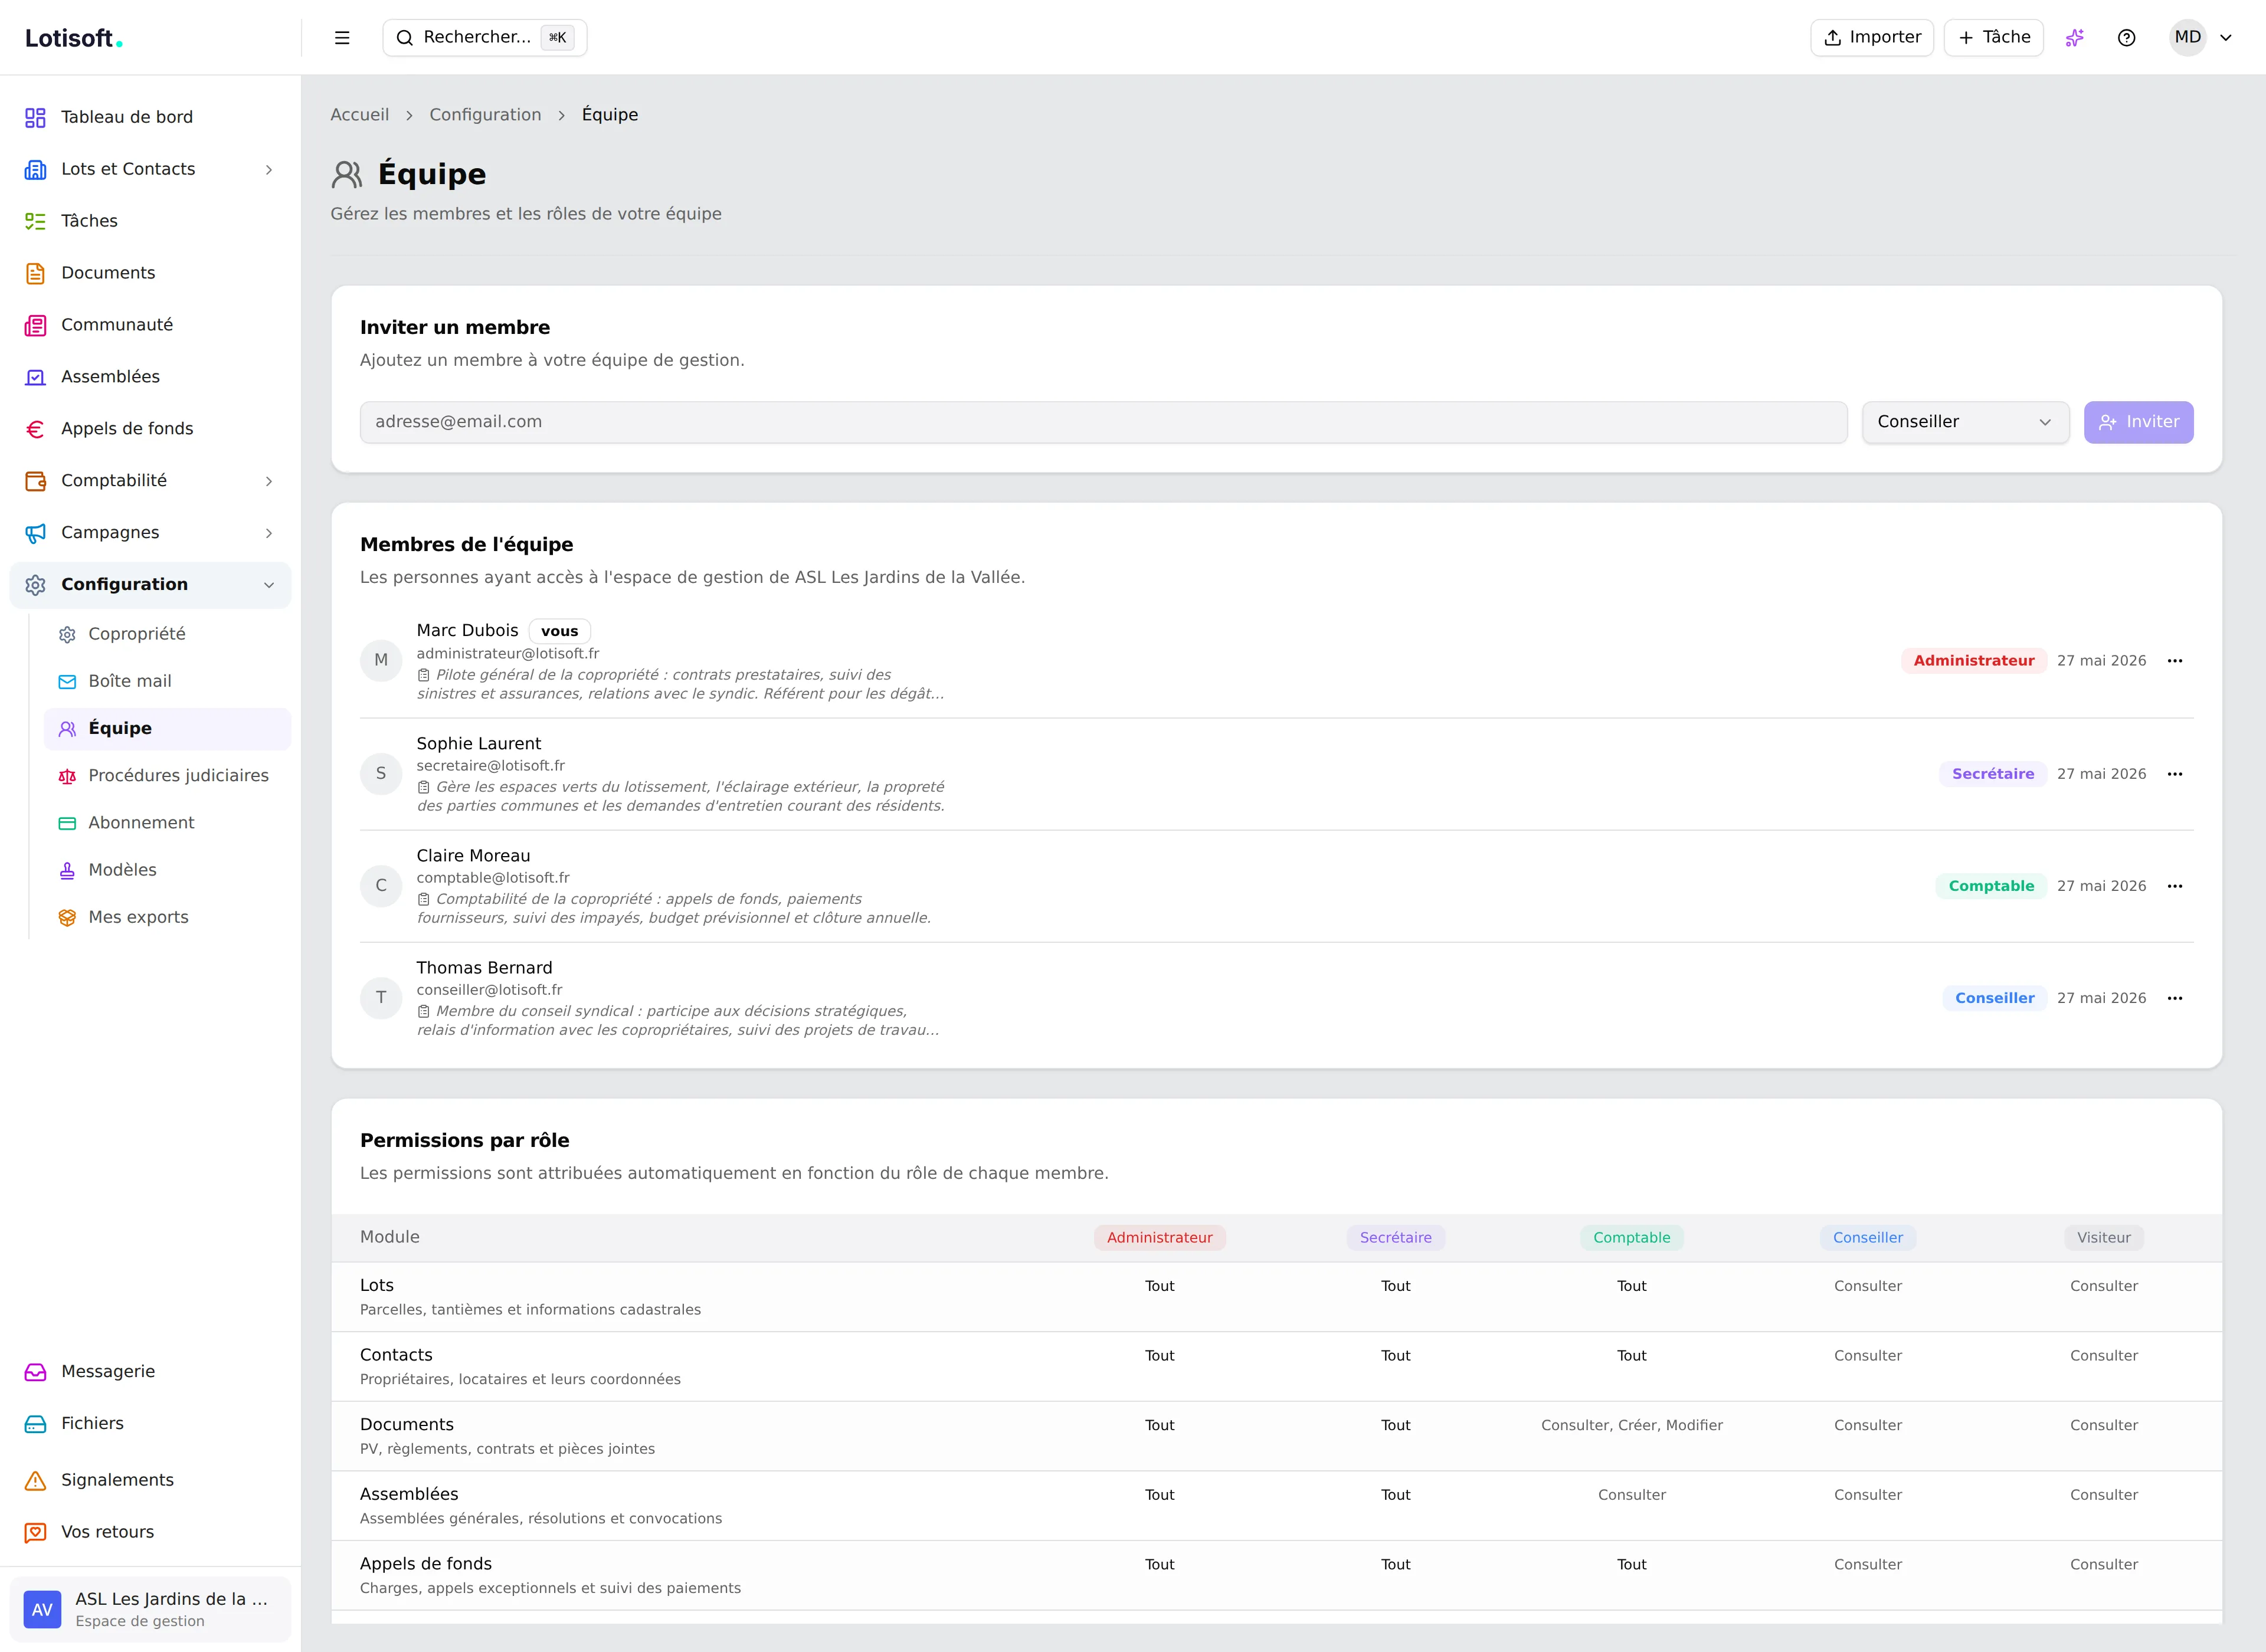Click the Lots et Contacts building icon
2266x1652 pixels.
pos(35,170)
